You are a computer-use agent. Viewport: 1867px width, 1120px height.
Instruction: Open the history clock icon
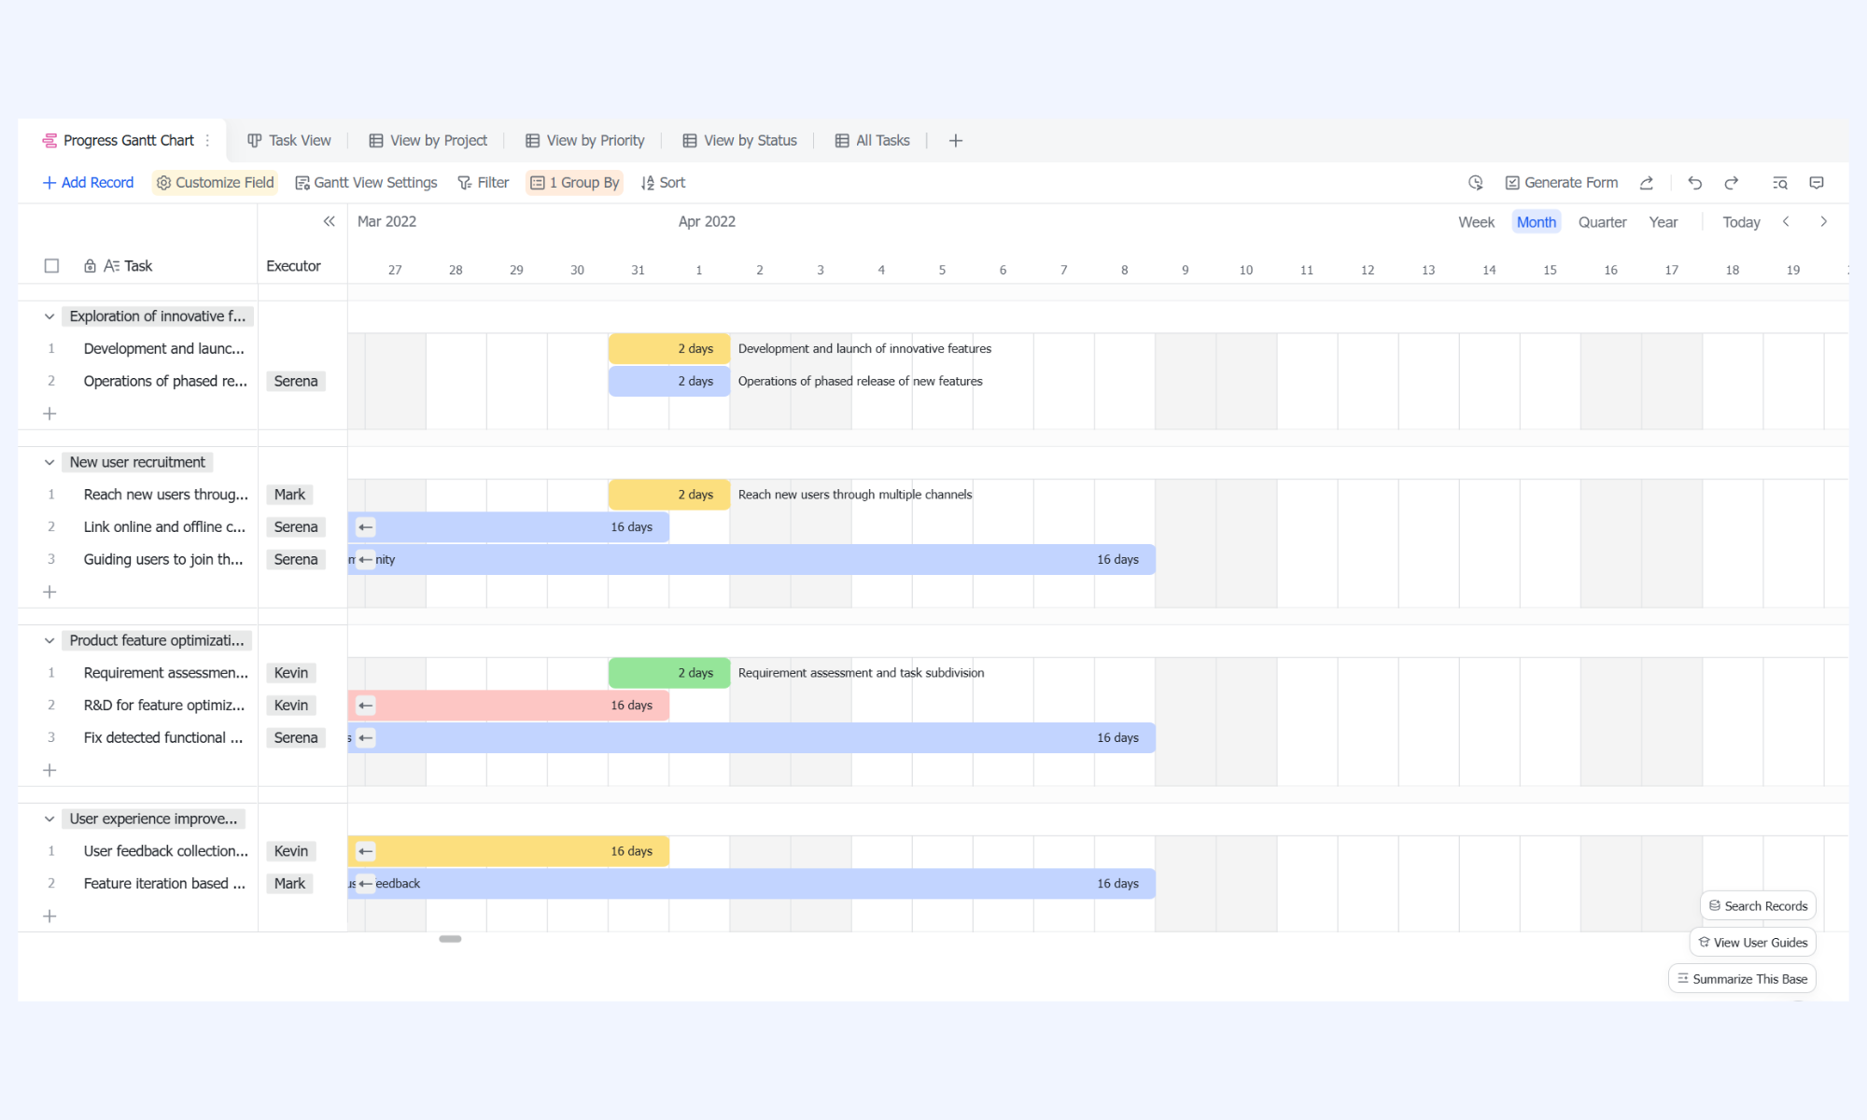[x=1475, y=183]
